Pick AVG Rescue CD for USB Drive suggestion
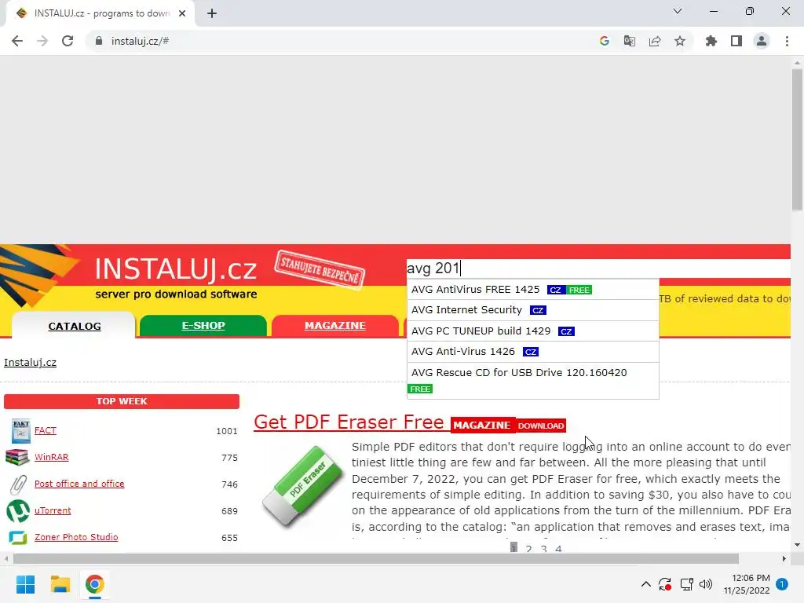The height and width of the screenshot is (603, 804). pyautogui.click(x=533, y=381)
